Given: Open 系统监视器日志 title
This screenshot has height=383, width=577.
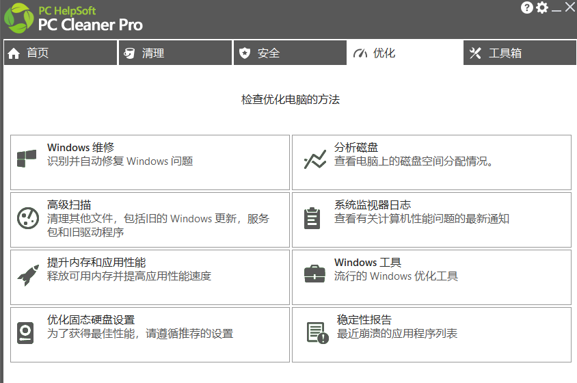Looking at the screenshot, I should click(373, 204).
